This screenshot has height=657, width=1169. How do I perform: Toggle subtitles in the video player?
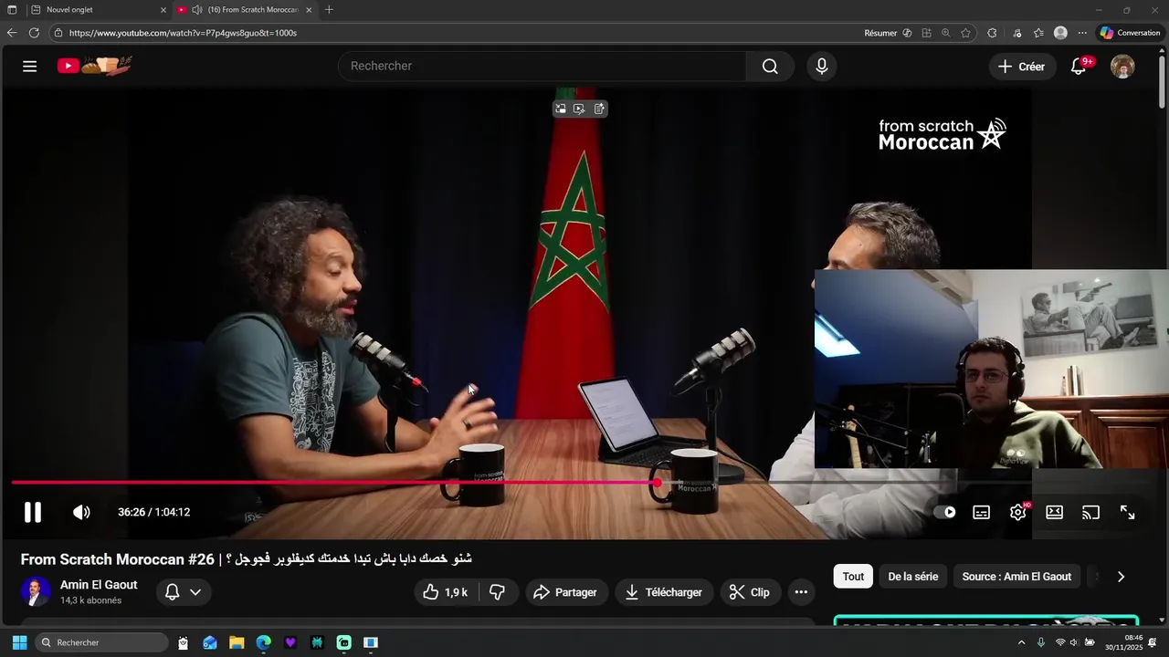[982, 512]
